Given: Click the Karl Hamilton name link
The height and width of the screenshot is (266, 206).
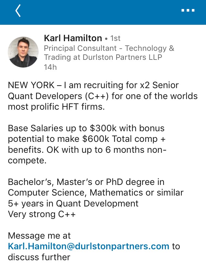Looking at the screenshot, I should (73, 38).
